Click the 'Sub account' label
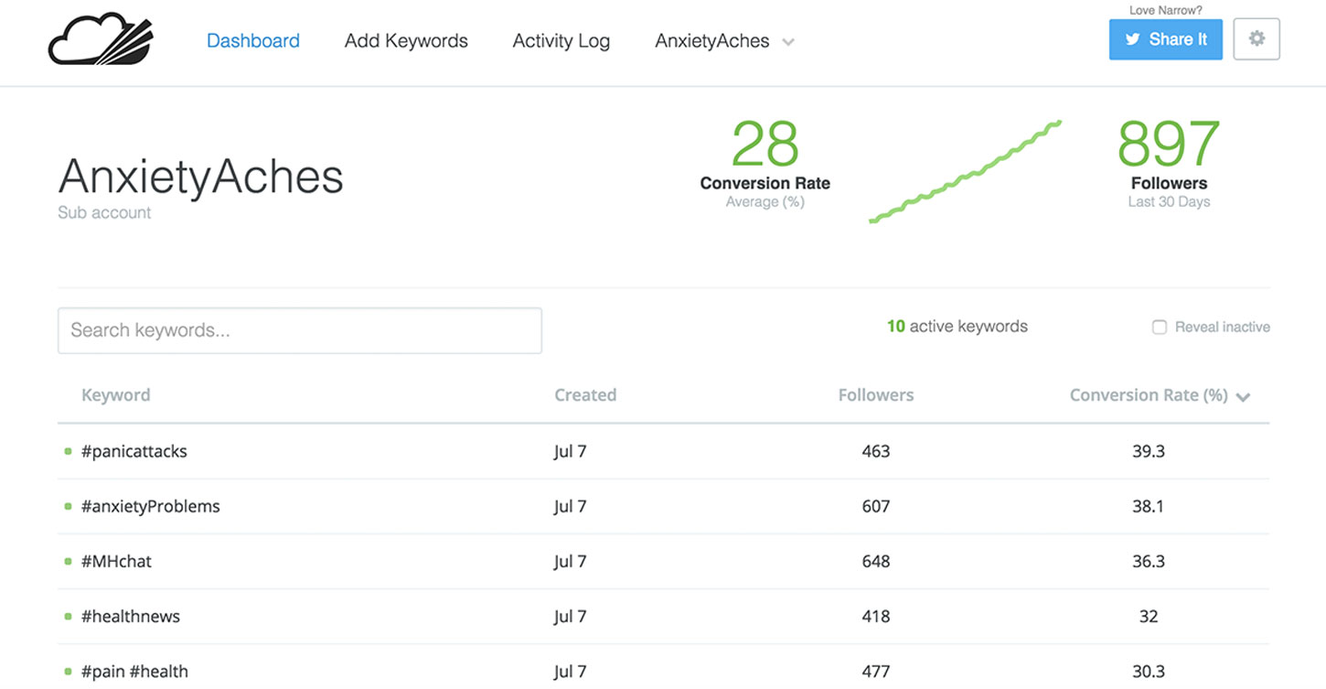Screen dimensions: 1326x689 click(104, 212)
